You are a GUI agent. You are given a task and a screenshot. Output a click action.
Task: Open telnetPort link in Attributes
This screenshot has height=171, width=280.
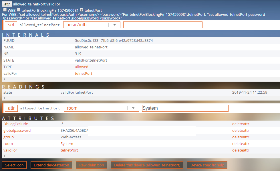coord(69,150)
